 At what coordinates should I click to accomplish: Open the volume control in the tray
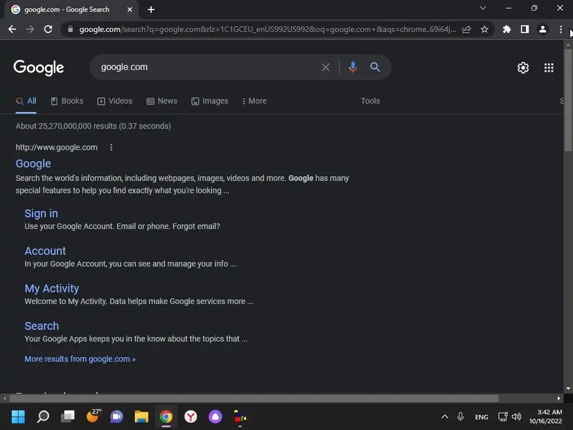[x=516, y=417]
